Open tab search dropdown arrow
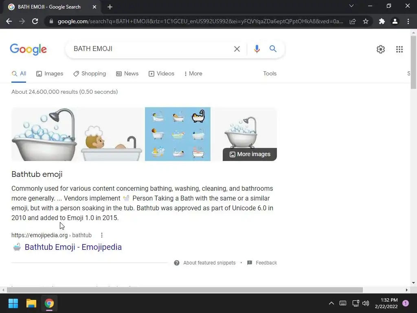Viewport: 417px width, 313px height. [x=351, y=6]
